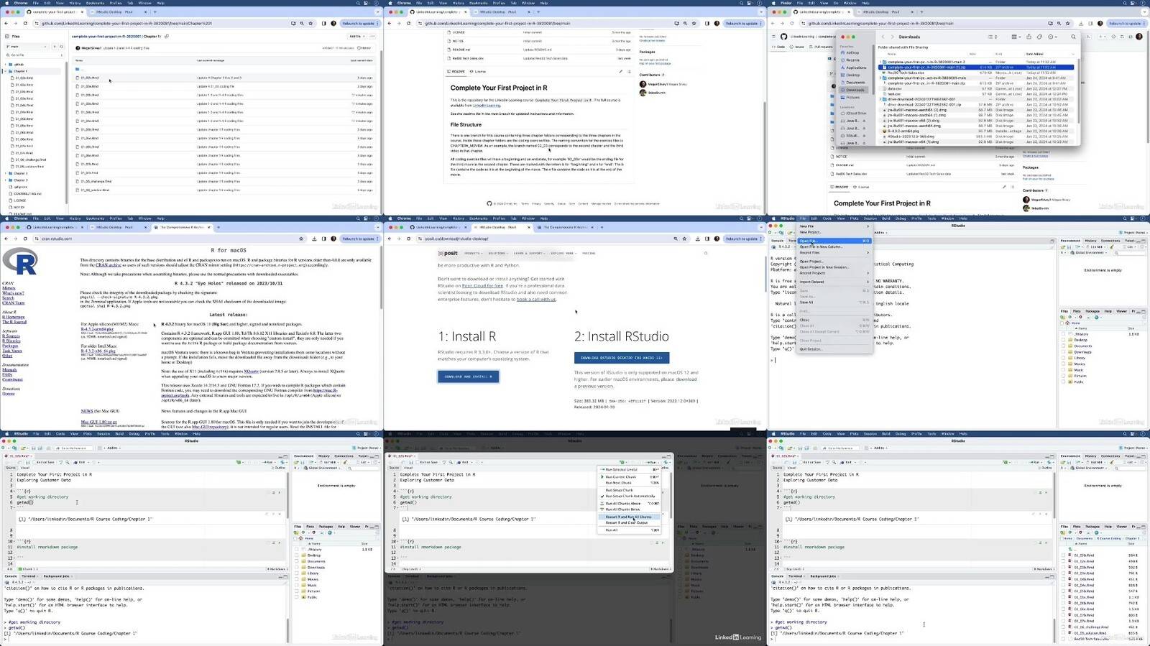
Task: Click the tag icon in Finder toolbar
Action: click(x=1039, y=37)
